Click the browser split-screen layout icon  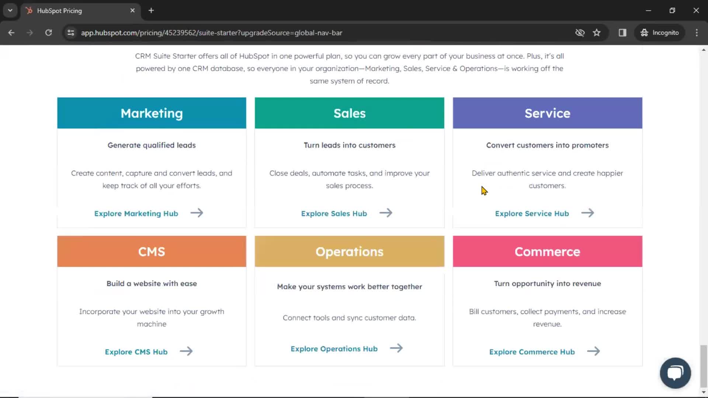(622, 32)
